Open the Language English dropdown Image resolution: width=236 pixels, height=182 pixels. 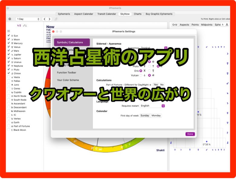(152, 106)
